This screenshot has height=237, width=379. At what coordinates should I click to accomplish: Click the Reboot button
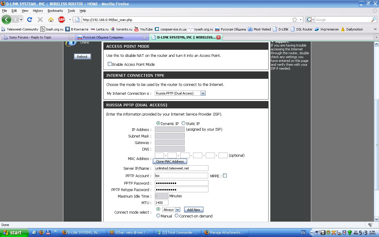82,57
